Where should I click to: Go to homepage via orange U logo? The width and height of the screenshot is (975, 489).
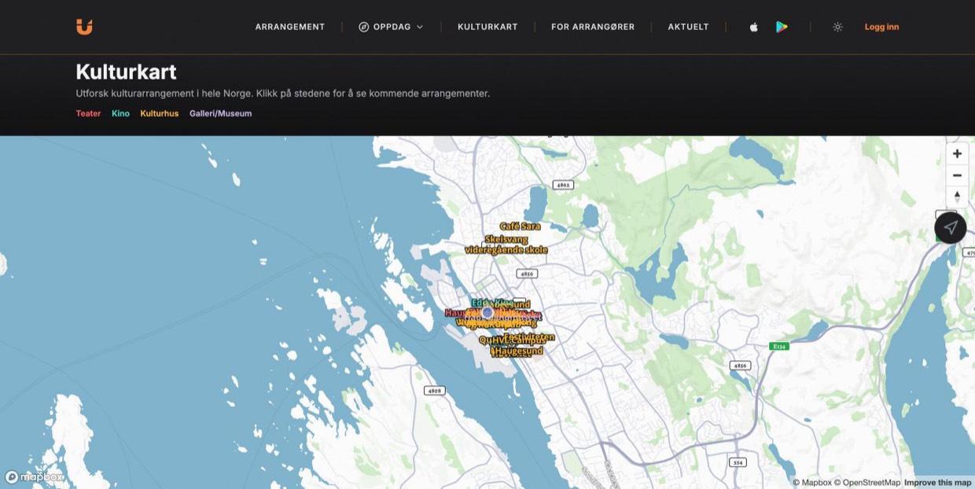[x=84, y=27]
